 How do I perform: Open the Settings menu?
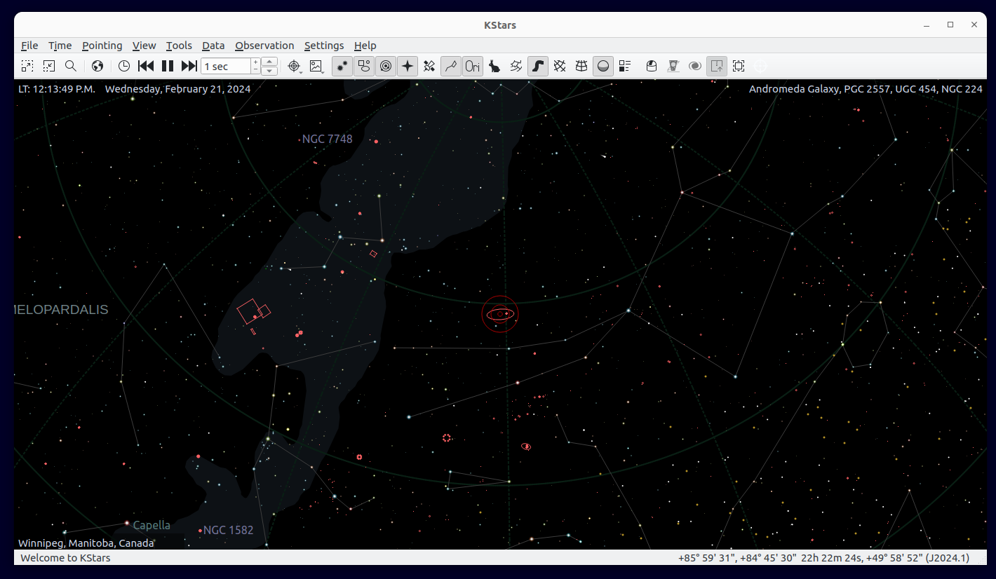pyautogui.click(x=324, y=46)
